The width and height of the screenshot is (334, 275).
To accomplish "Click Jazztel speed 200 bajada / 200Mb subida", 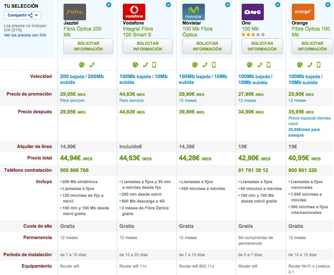I will point(82,79).
